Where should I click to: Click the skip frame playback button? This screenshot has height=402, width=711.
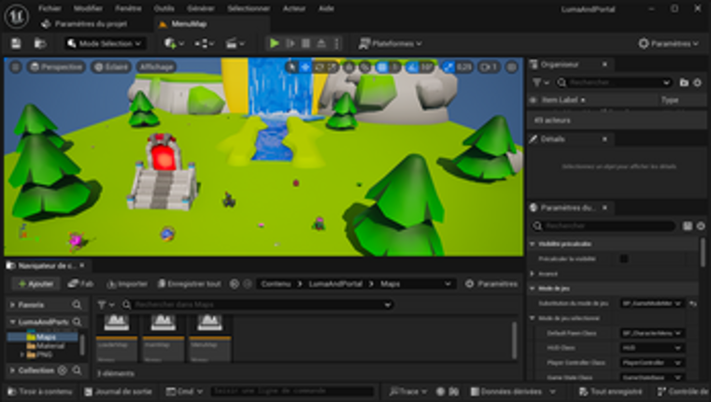tap(291, 44)
